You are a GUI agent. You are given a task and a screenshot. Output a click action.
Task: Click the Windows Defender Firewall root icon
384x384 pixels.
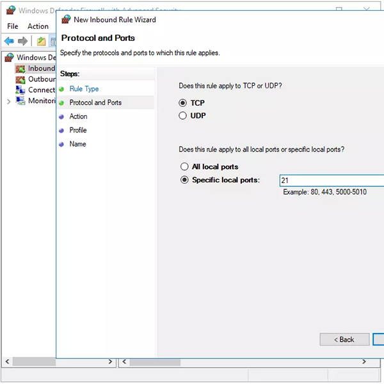click(x=9, y=58)
